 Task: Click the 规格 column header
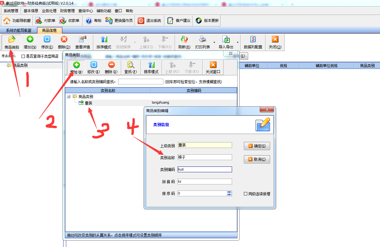tap(284, 65)
